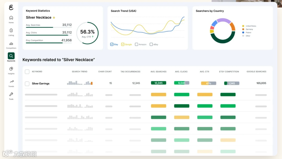Click the Other legend entry
This screenshot has height=159, width=282.
tap(246, 36)
